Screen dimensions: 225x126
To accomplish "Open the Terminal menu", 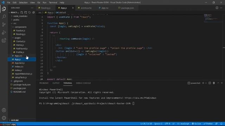I will (53, 2).
